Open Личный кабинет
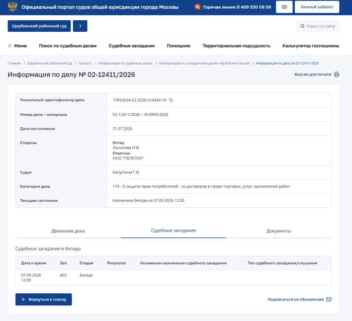The height and width of the screenshot is (321, 352). point(317,7)
